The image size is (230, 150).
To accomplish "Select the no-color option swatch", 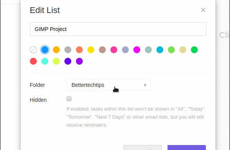I will pos(33,50).
